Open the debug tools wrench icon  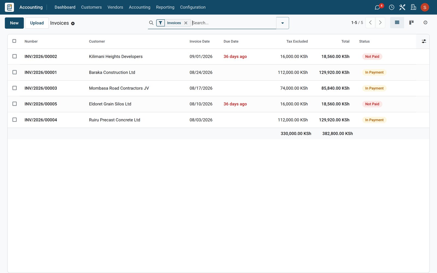click(402, 7)
